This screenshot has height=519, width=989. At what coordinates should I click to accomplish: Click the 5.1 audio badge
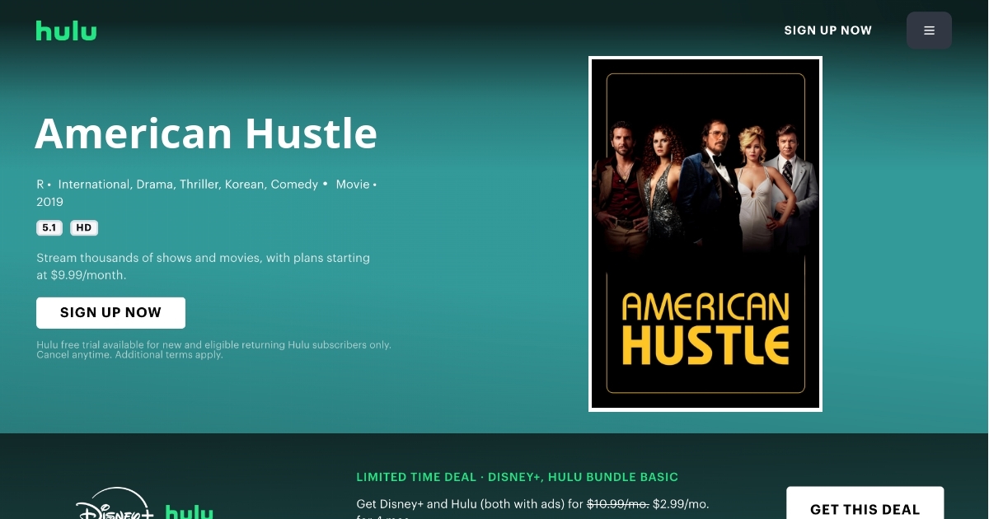tap(49, 228)
